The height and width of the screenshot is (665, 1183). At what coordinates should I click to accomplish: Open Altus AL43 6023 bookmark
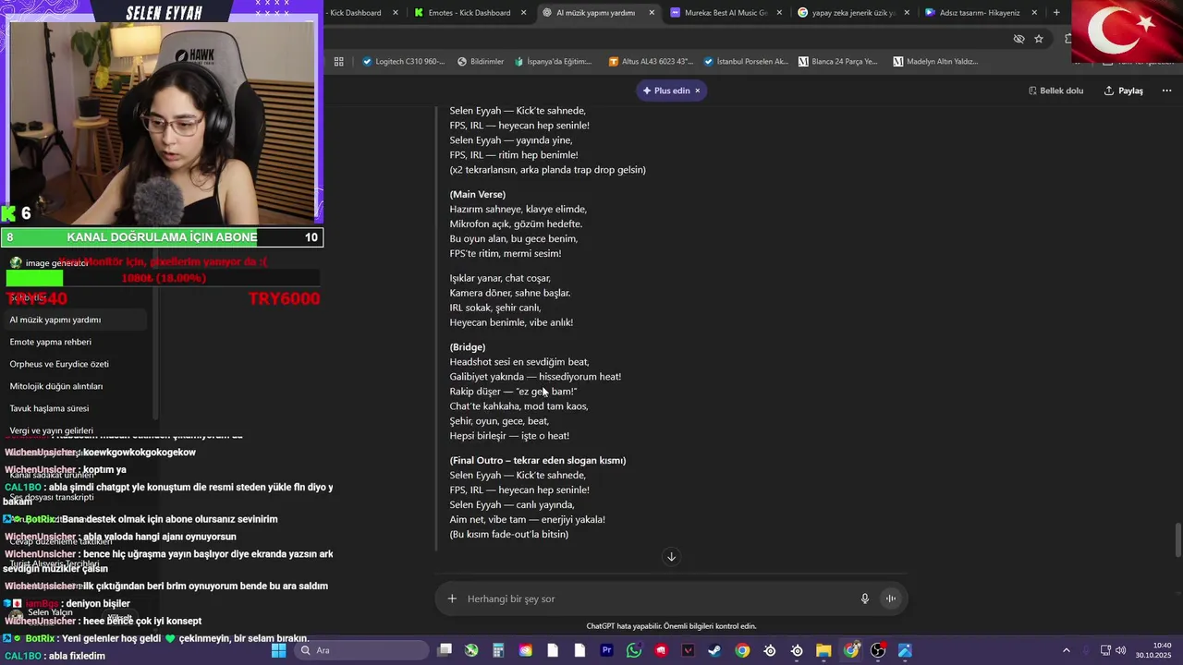coord(651,62)
